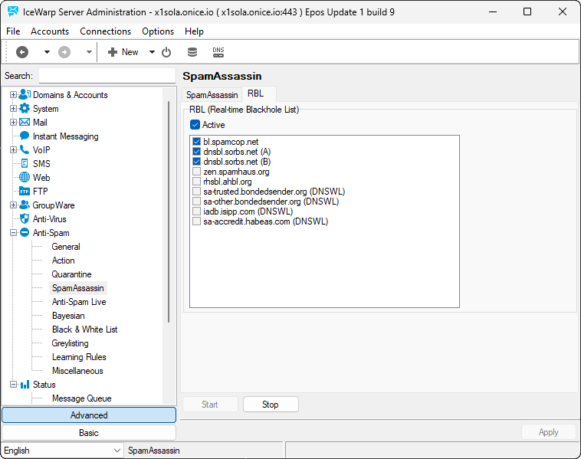Expand the System tree node
581x459 pixels.
[x=13, y=109]
